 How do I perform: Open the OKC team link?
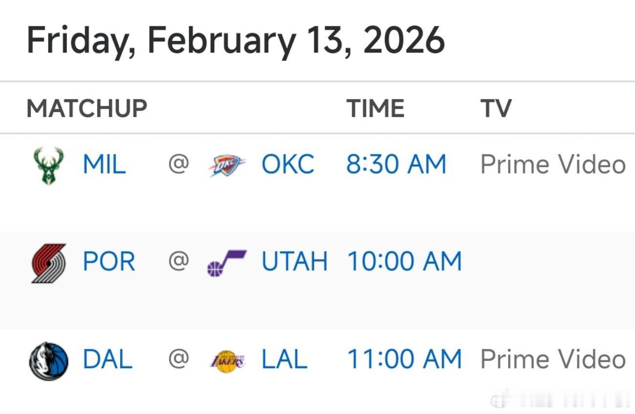tap(288, 165)
